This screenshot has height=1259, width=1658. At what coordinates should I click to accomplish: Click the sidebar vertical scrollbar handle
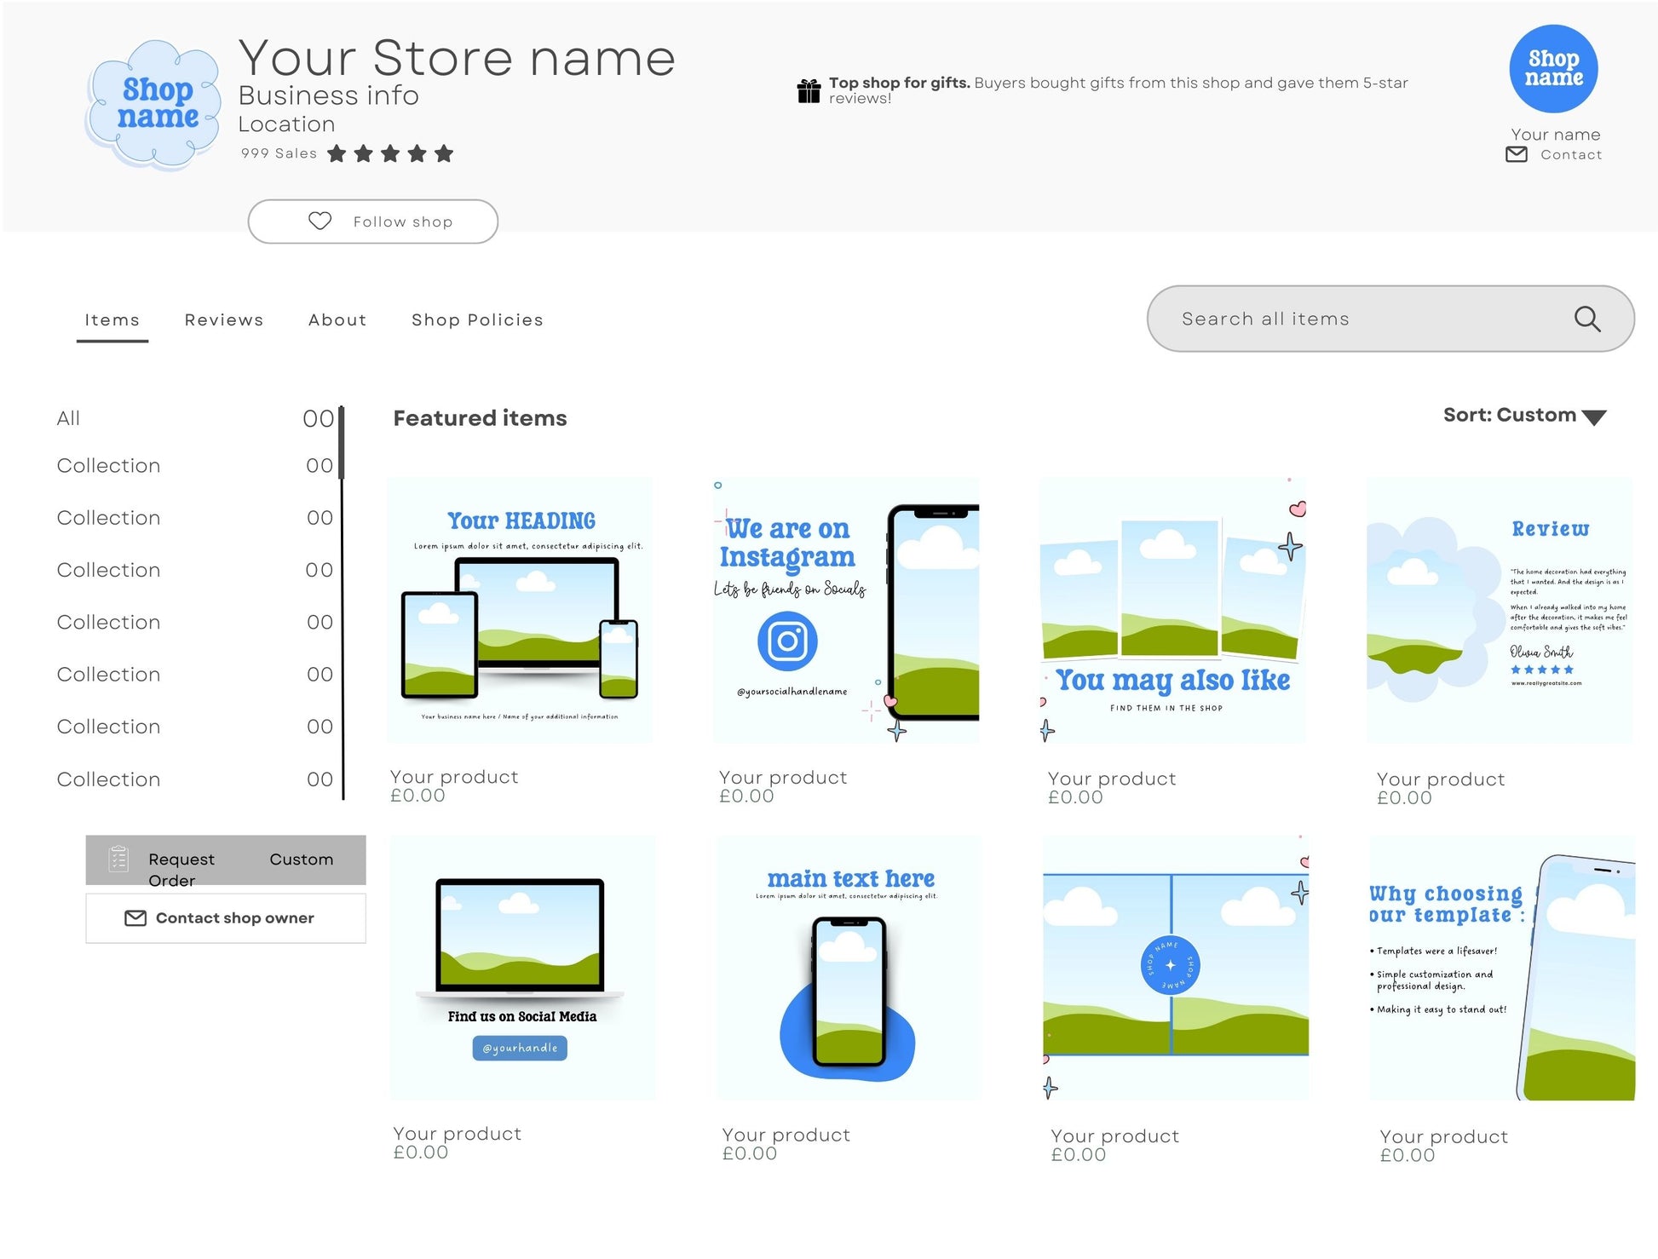[342, 443]
